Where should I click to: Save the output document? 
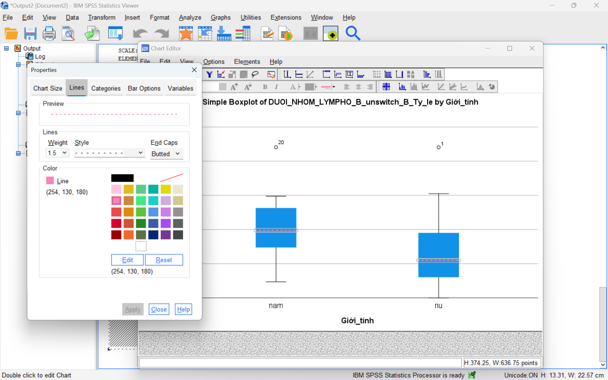point(30,33)
